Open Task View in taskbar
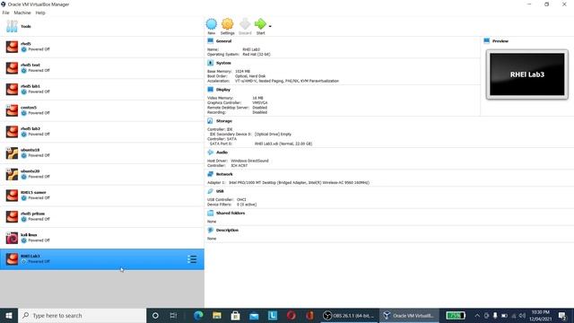Image resolution: width=574 pixels, height=323 pixels. click(173, 315)
